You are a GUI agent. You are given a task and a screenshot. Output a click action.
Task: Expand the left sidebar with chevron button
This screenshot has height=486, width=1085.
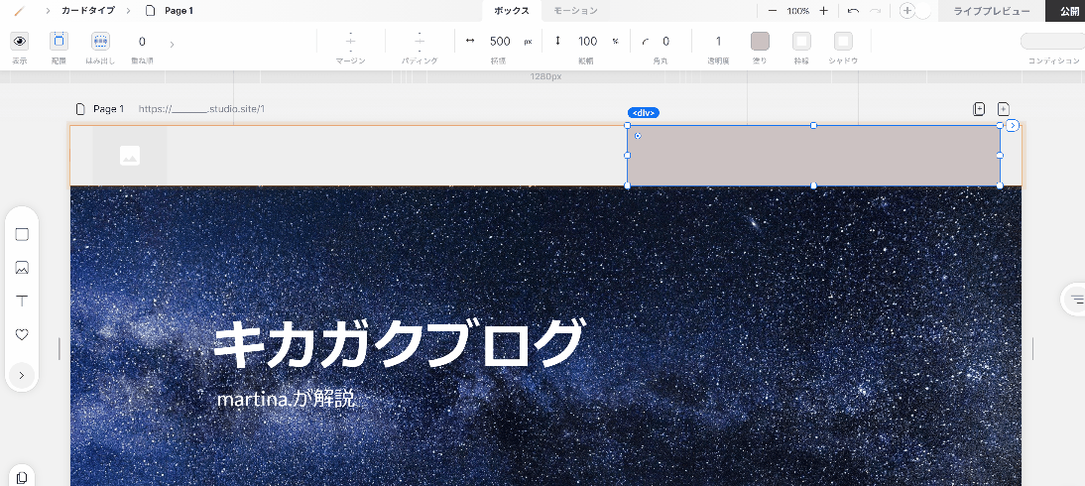(x=22, y=375)
